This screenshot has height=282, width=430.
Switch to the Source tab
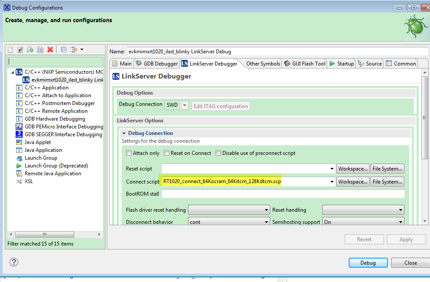[370, 64]
